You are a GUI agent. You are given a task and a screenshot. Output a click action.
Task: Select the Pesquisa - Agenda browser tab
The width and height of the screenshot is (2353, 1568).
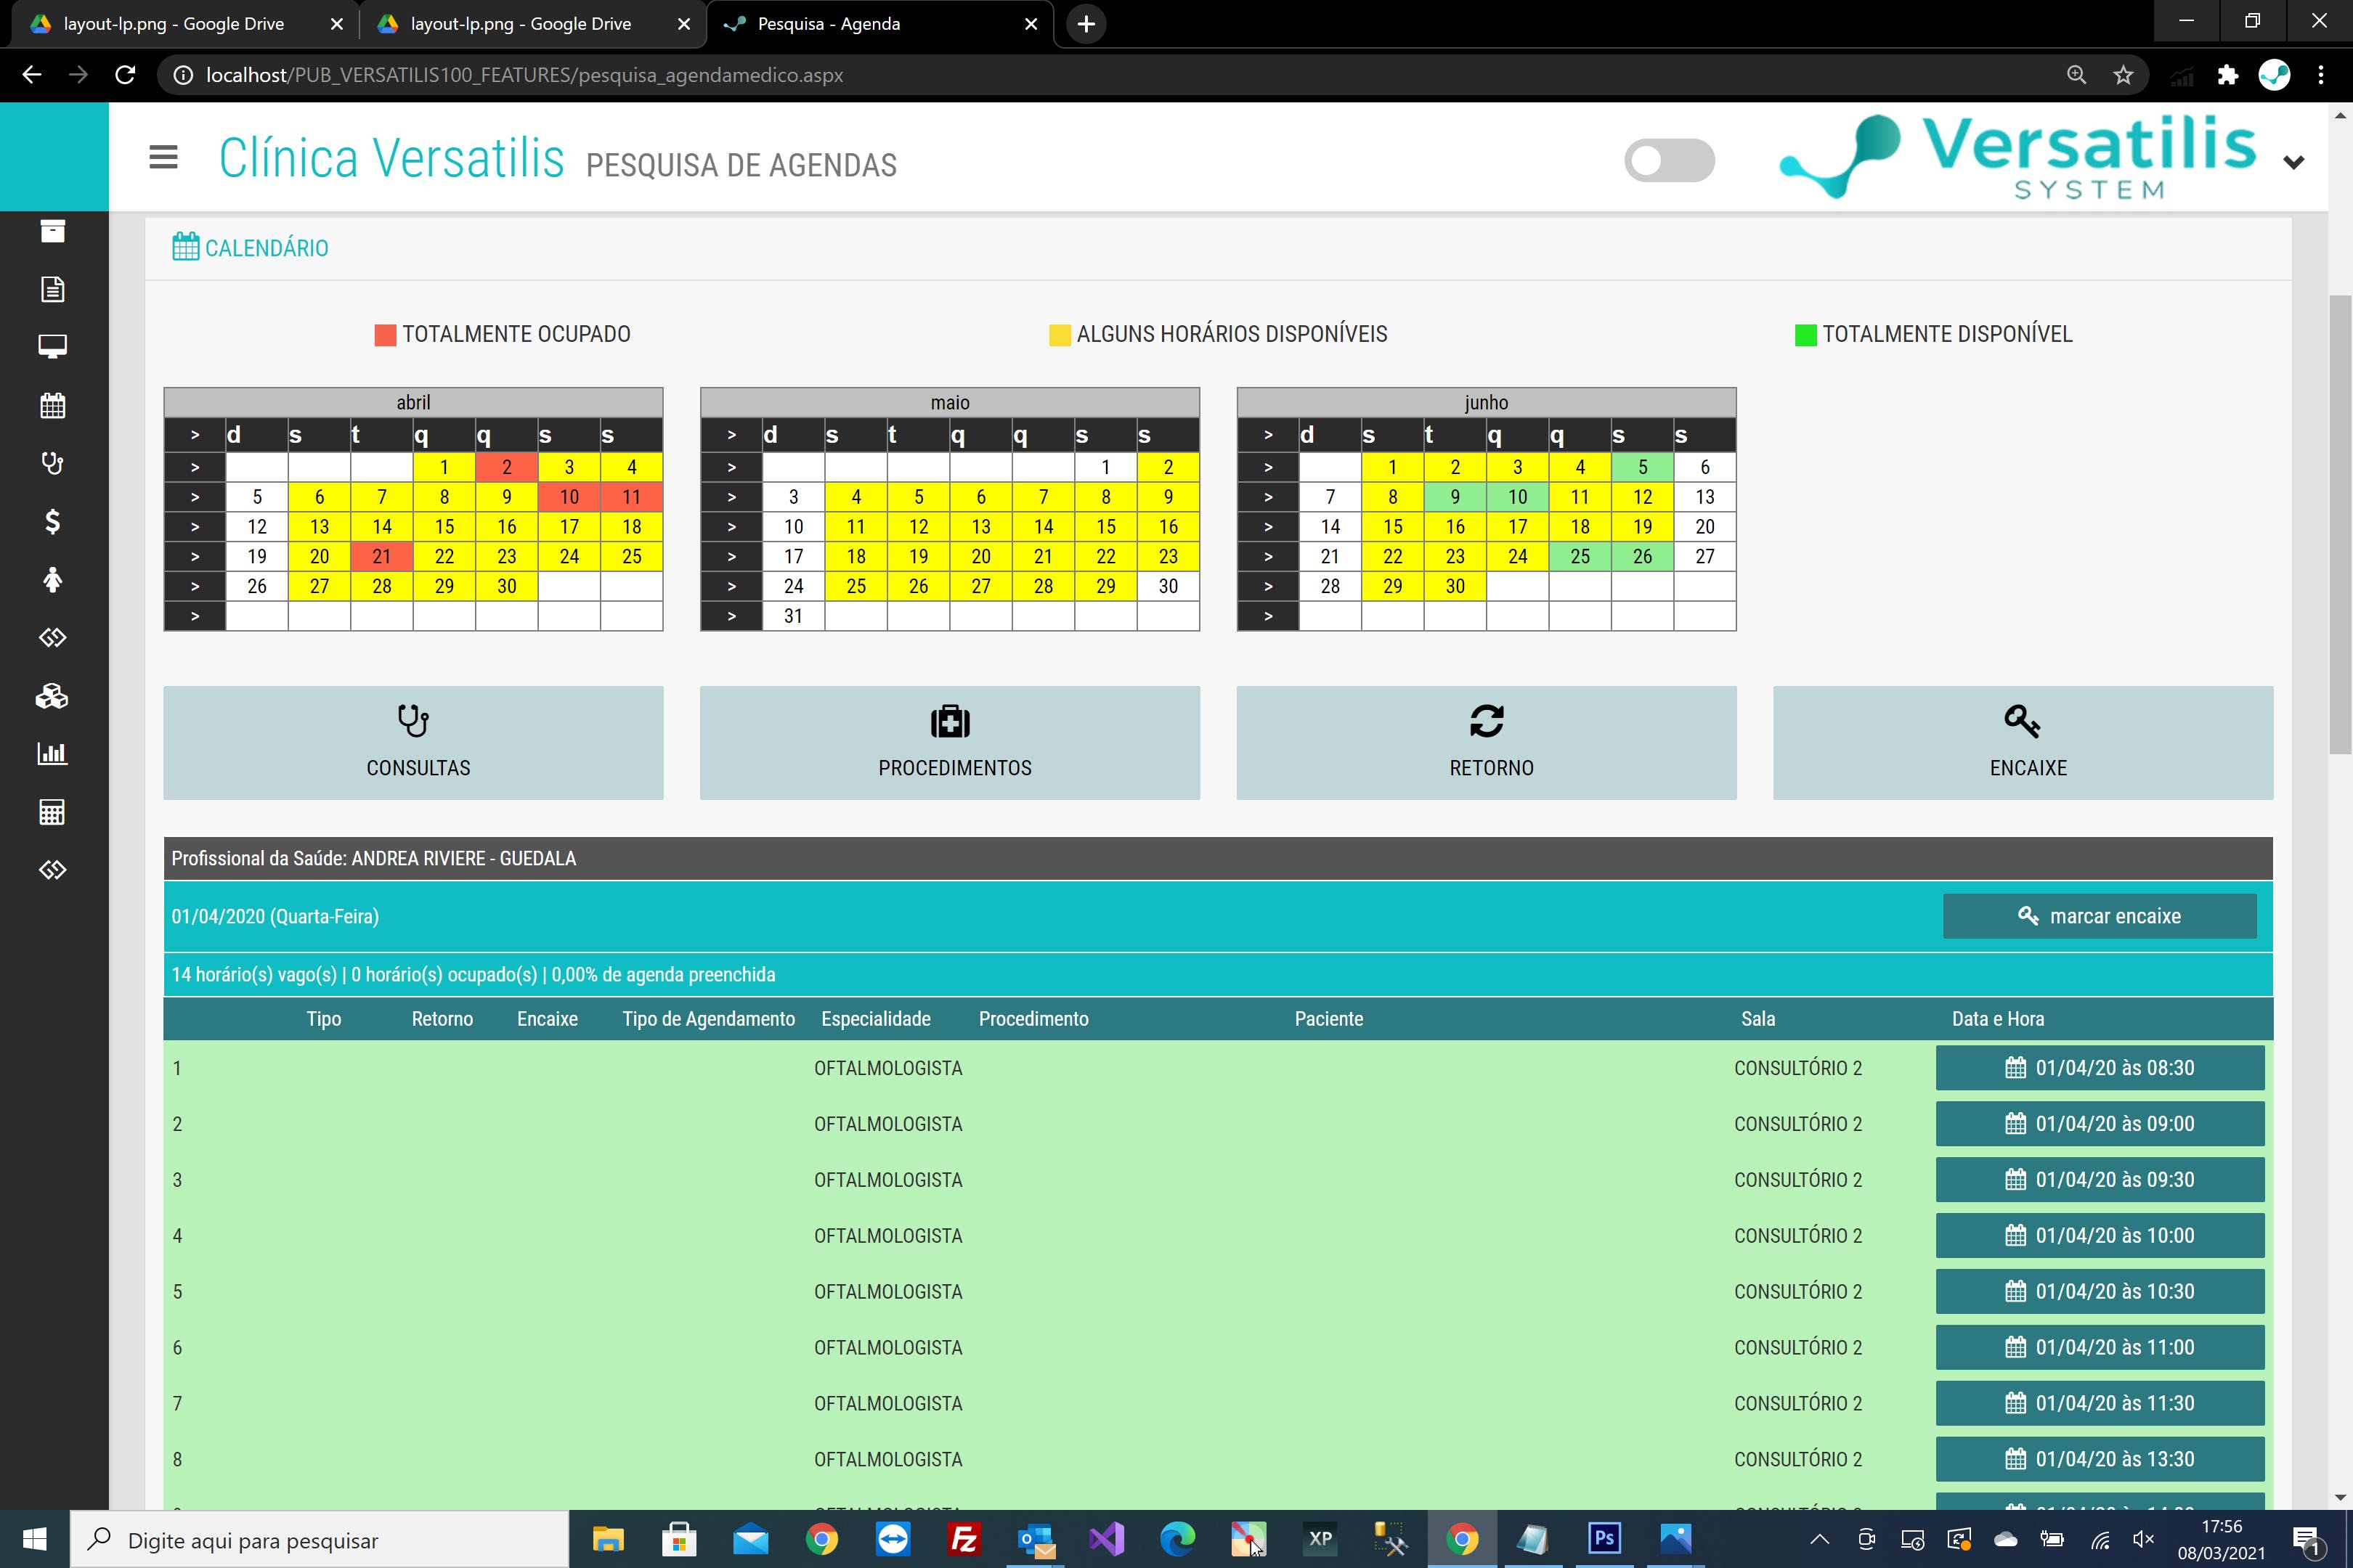tap(829, 24)
